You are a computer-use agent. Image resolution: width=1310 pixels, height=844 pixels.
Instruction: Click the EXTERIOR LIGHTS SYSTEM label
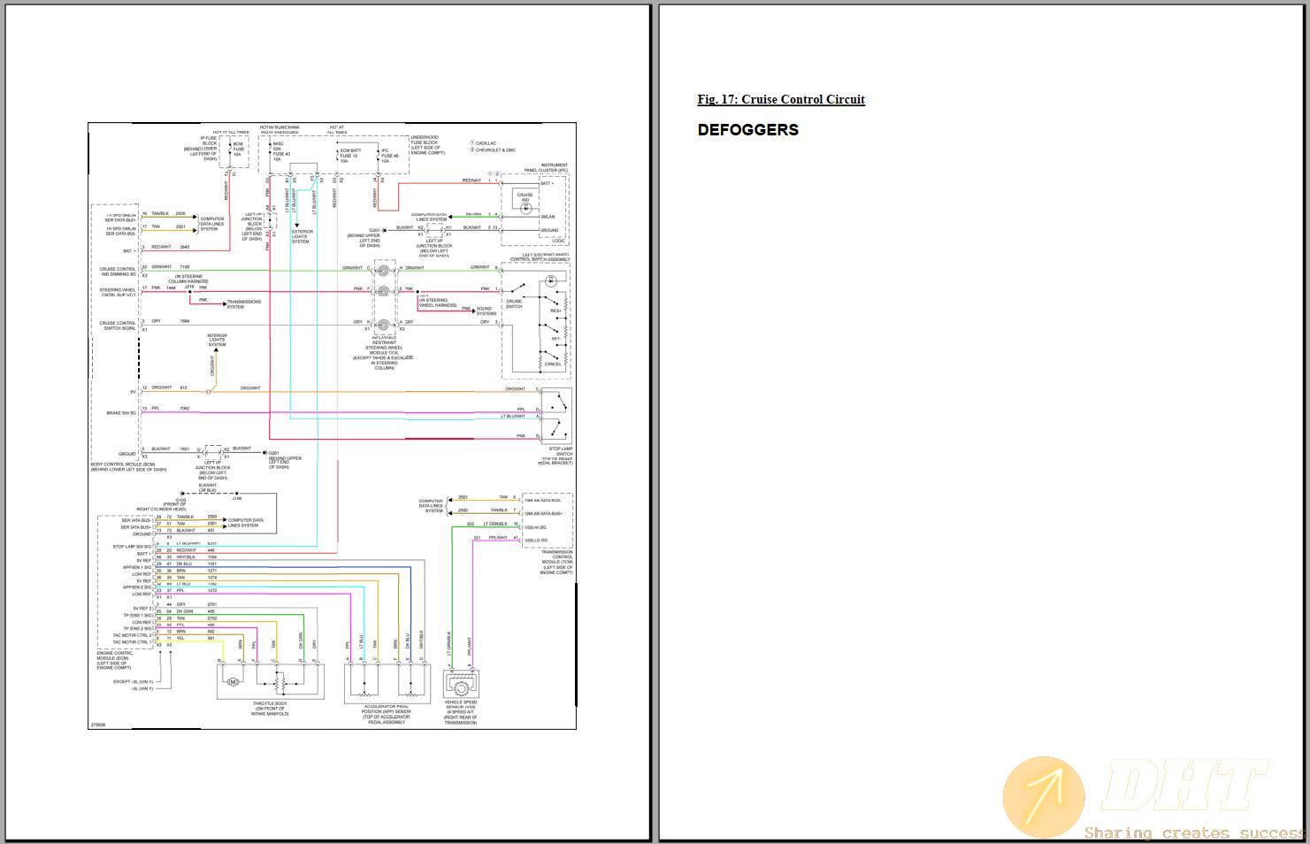pyautogui.click(x=303, y=236)
